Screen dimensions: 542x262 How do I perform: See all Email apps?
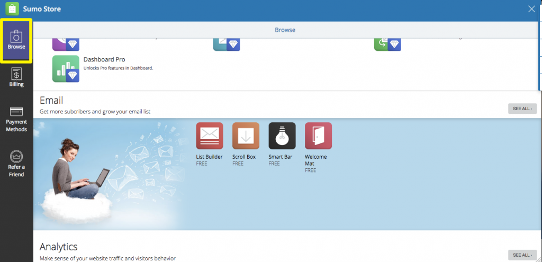click(x=522, y=109)
